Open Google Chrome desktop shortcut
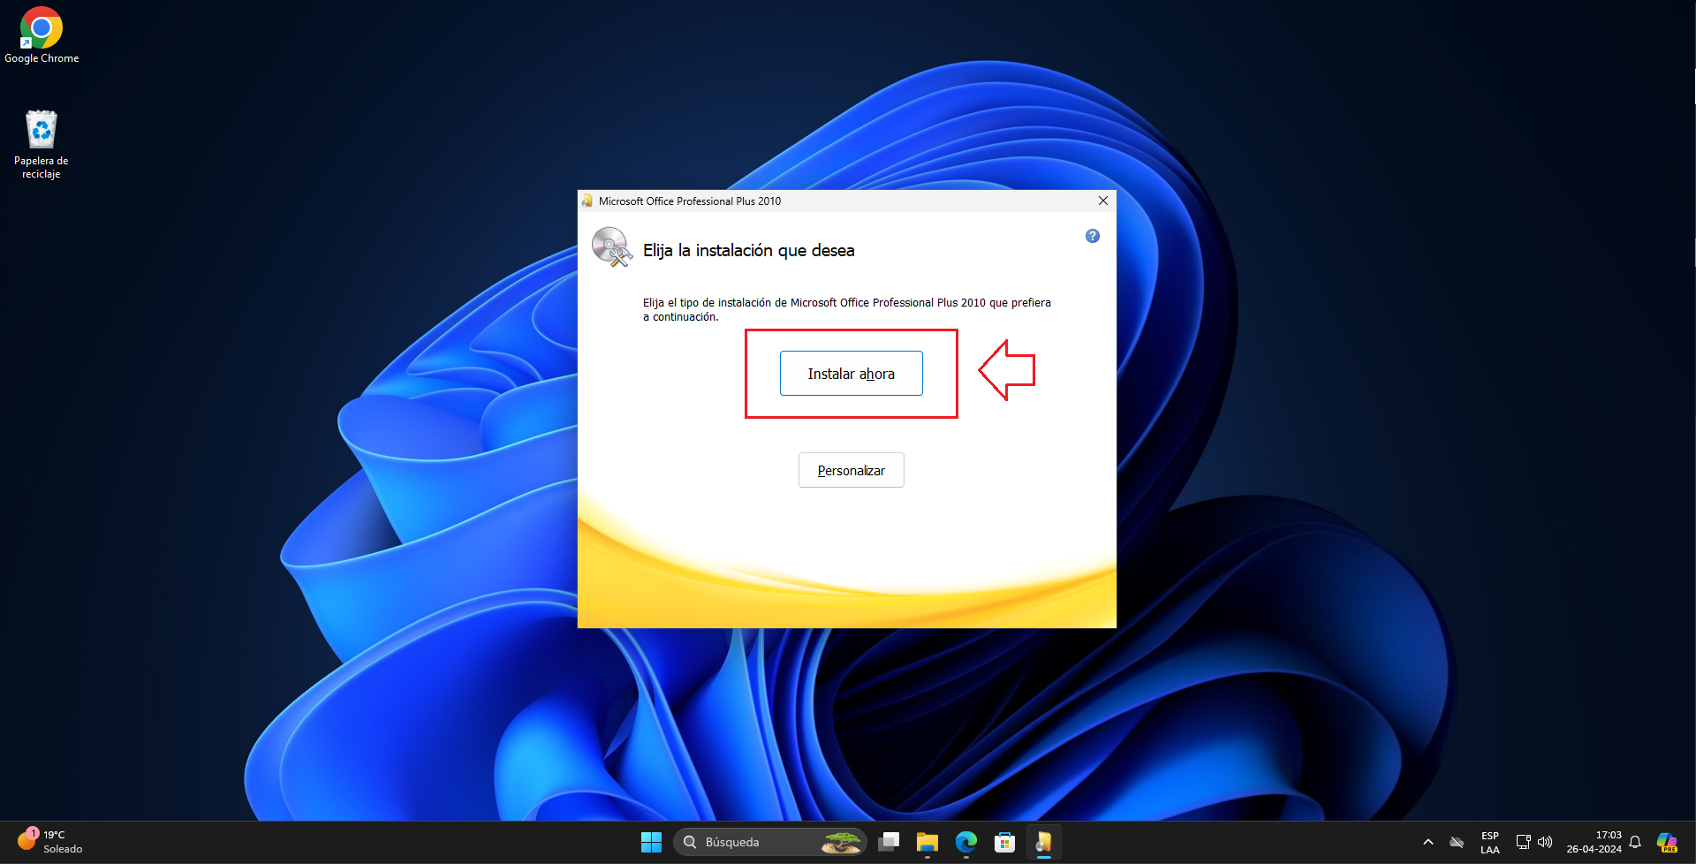The height and width of the screenshot is (864, 1696). pos(42,35)
